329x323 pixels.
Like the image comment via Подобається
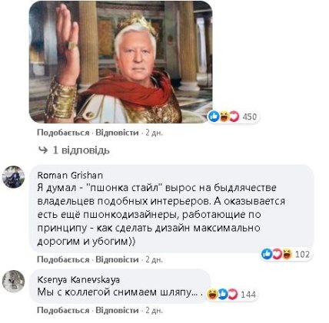(x=63, y=133)
